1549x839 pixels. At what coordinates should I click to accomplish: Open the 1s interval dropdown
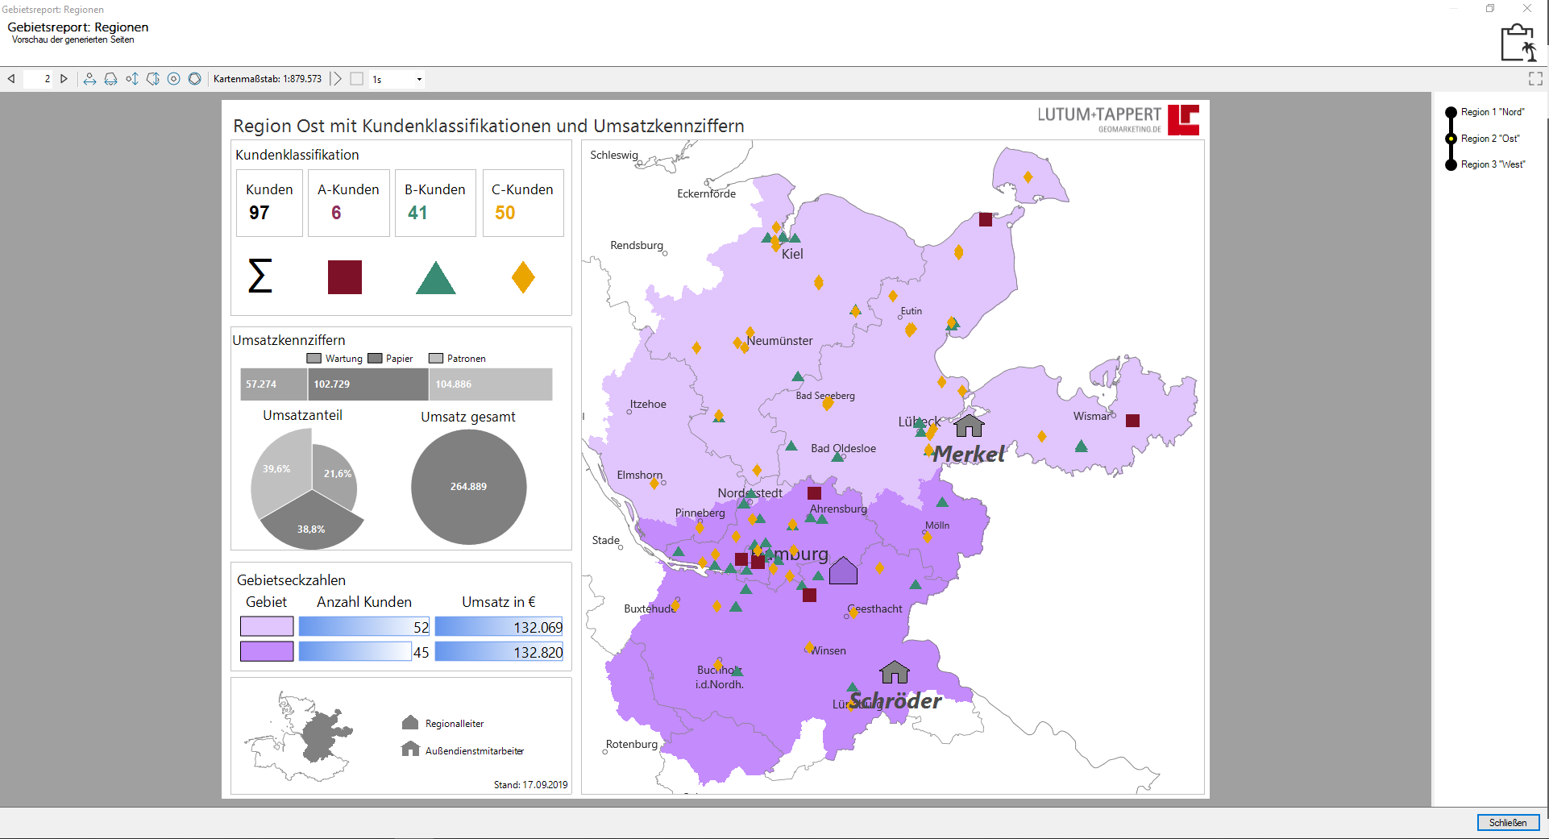418,79
